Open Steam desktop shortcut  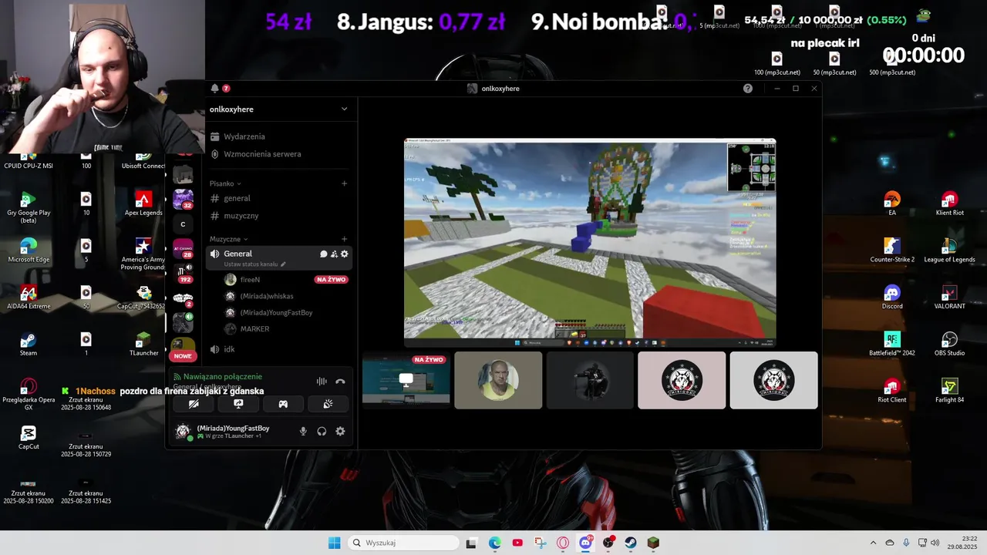[x=29, y=344]
